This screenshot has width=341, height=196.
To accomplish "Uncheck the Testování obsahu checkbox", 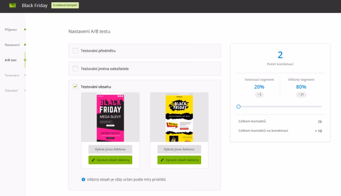I will [75, 86].
